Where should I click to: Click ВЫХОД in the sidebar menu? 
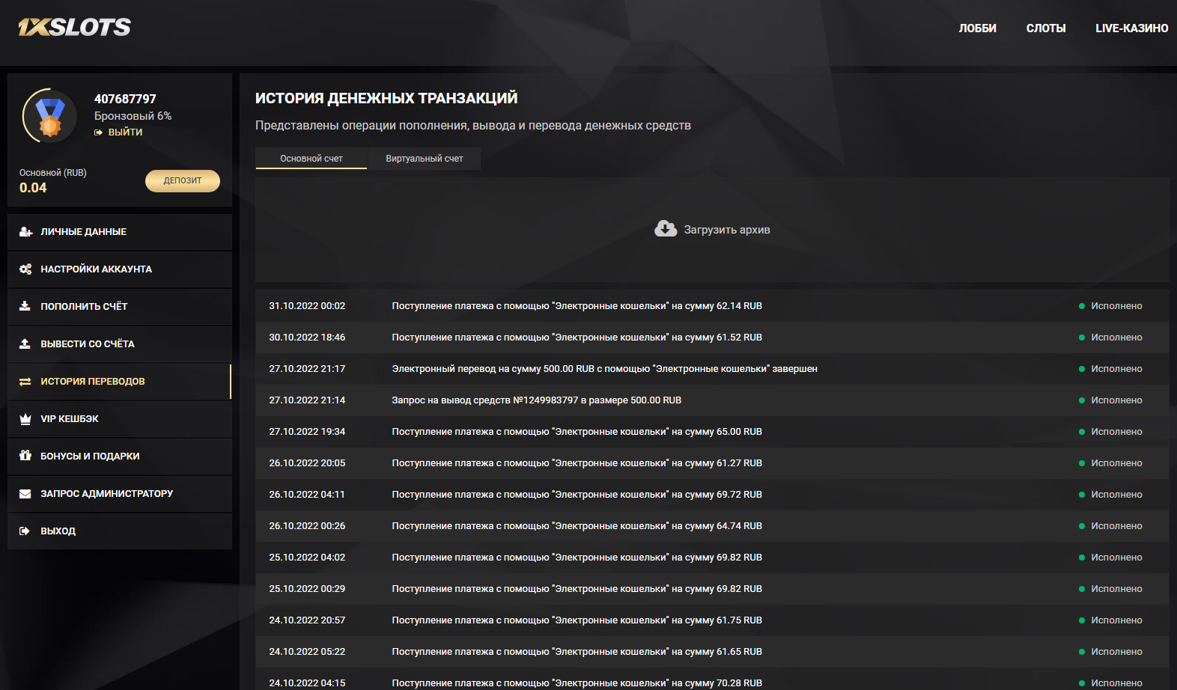coord(120,531)
